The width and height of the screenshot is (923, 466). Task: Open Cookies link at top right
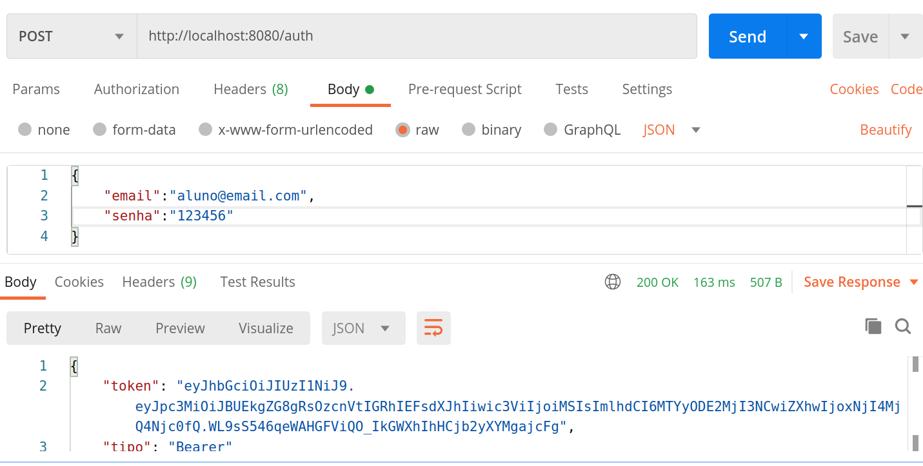[854, 89]
